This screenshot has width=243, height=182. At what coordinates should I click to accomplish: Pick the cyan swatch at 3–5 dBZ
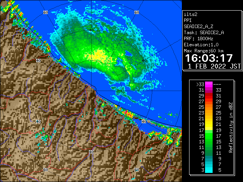click(209, 170)
